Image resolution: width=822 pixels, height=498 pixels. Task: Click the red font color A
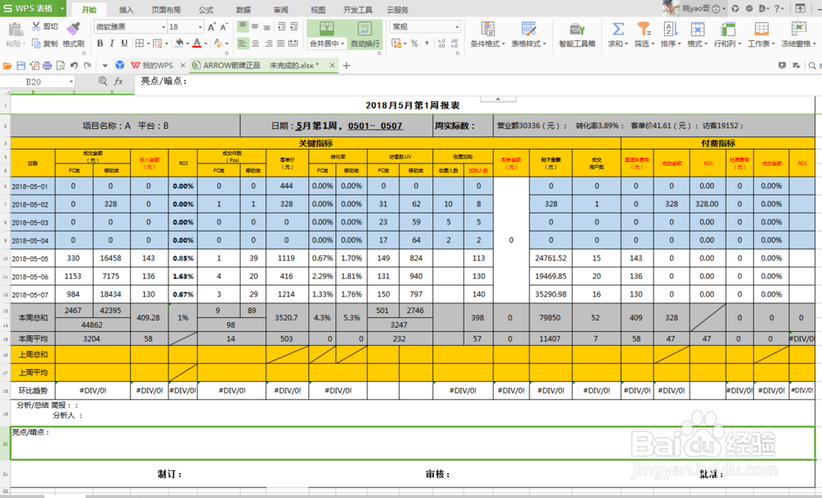coord(197,43)
